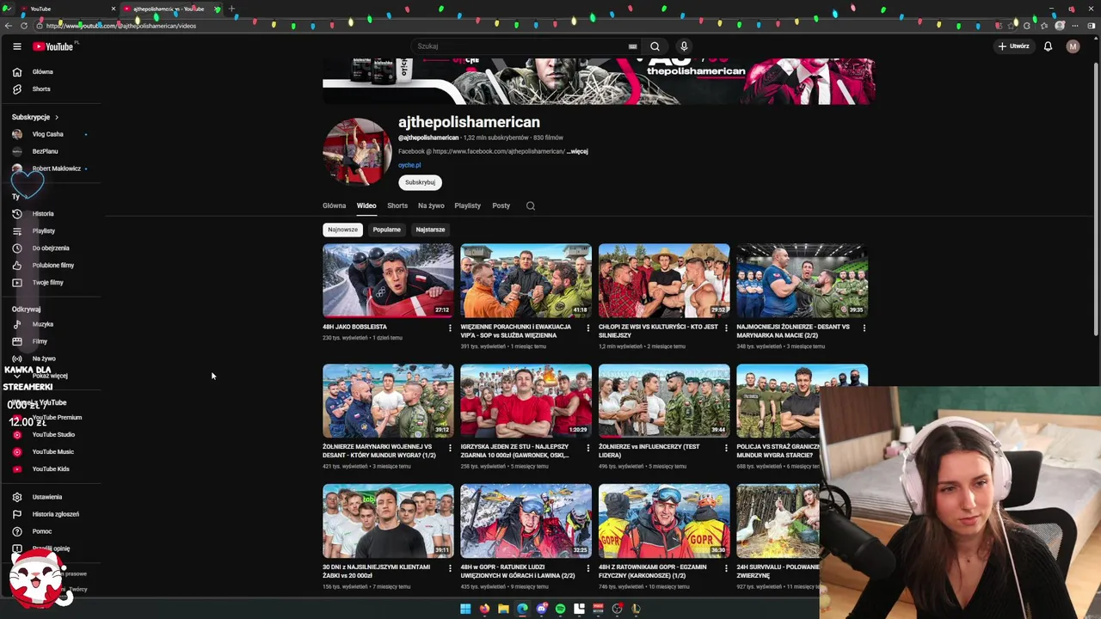Viewport: 1101px width, 619px height.
Task: Switch to the Na żywo channel tab
Action: tap(431, 205)
